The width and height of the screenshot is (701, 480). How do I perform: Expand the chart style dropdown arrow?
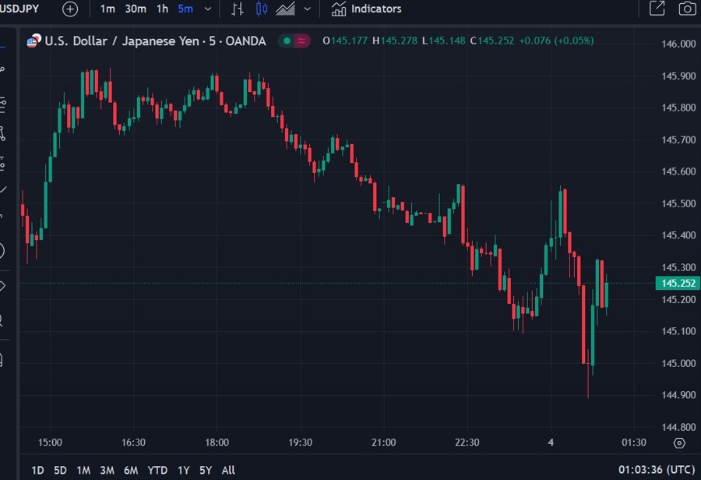pos(308,9)
